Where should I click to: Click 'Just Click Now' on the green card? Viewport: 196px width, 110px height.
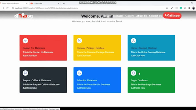[138, 88]
